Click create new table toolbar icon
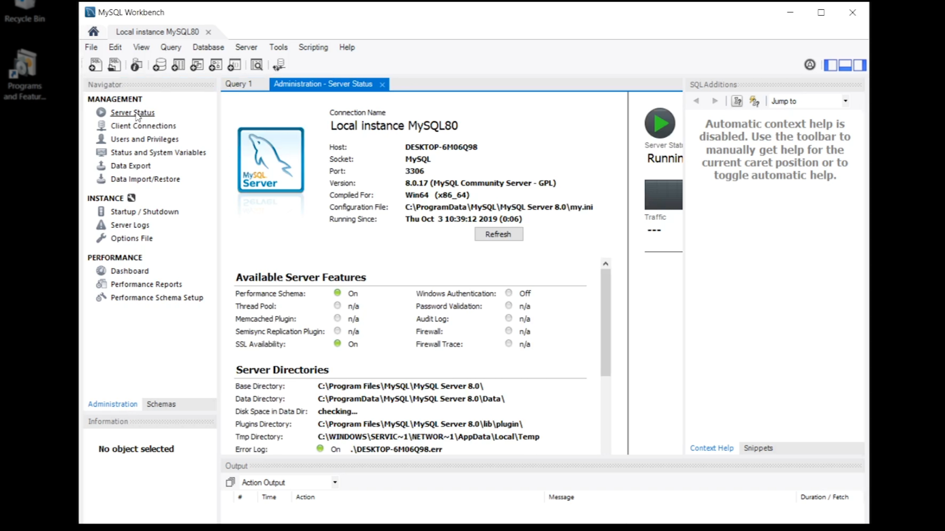The image size is (945, 531). 178,65
